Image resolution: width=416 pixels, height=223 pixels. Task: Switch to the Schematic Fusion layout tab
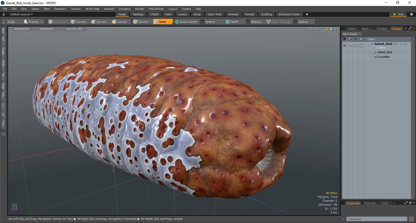(x=289, y=14)
